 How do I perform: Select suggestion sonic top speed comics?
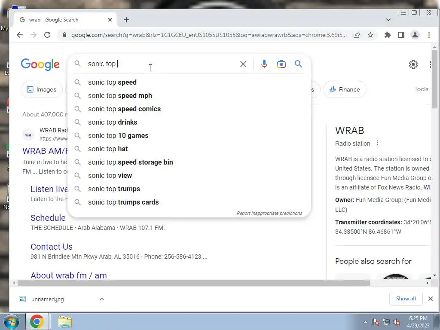click(x=189, y=109)
